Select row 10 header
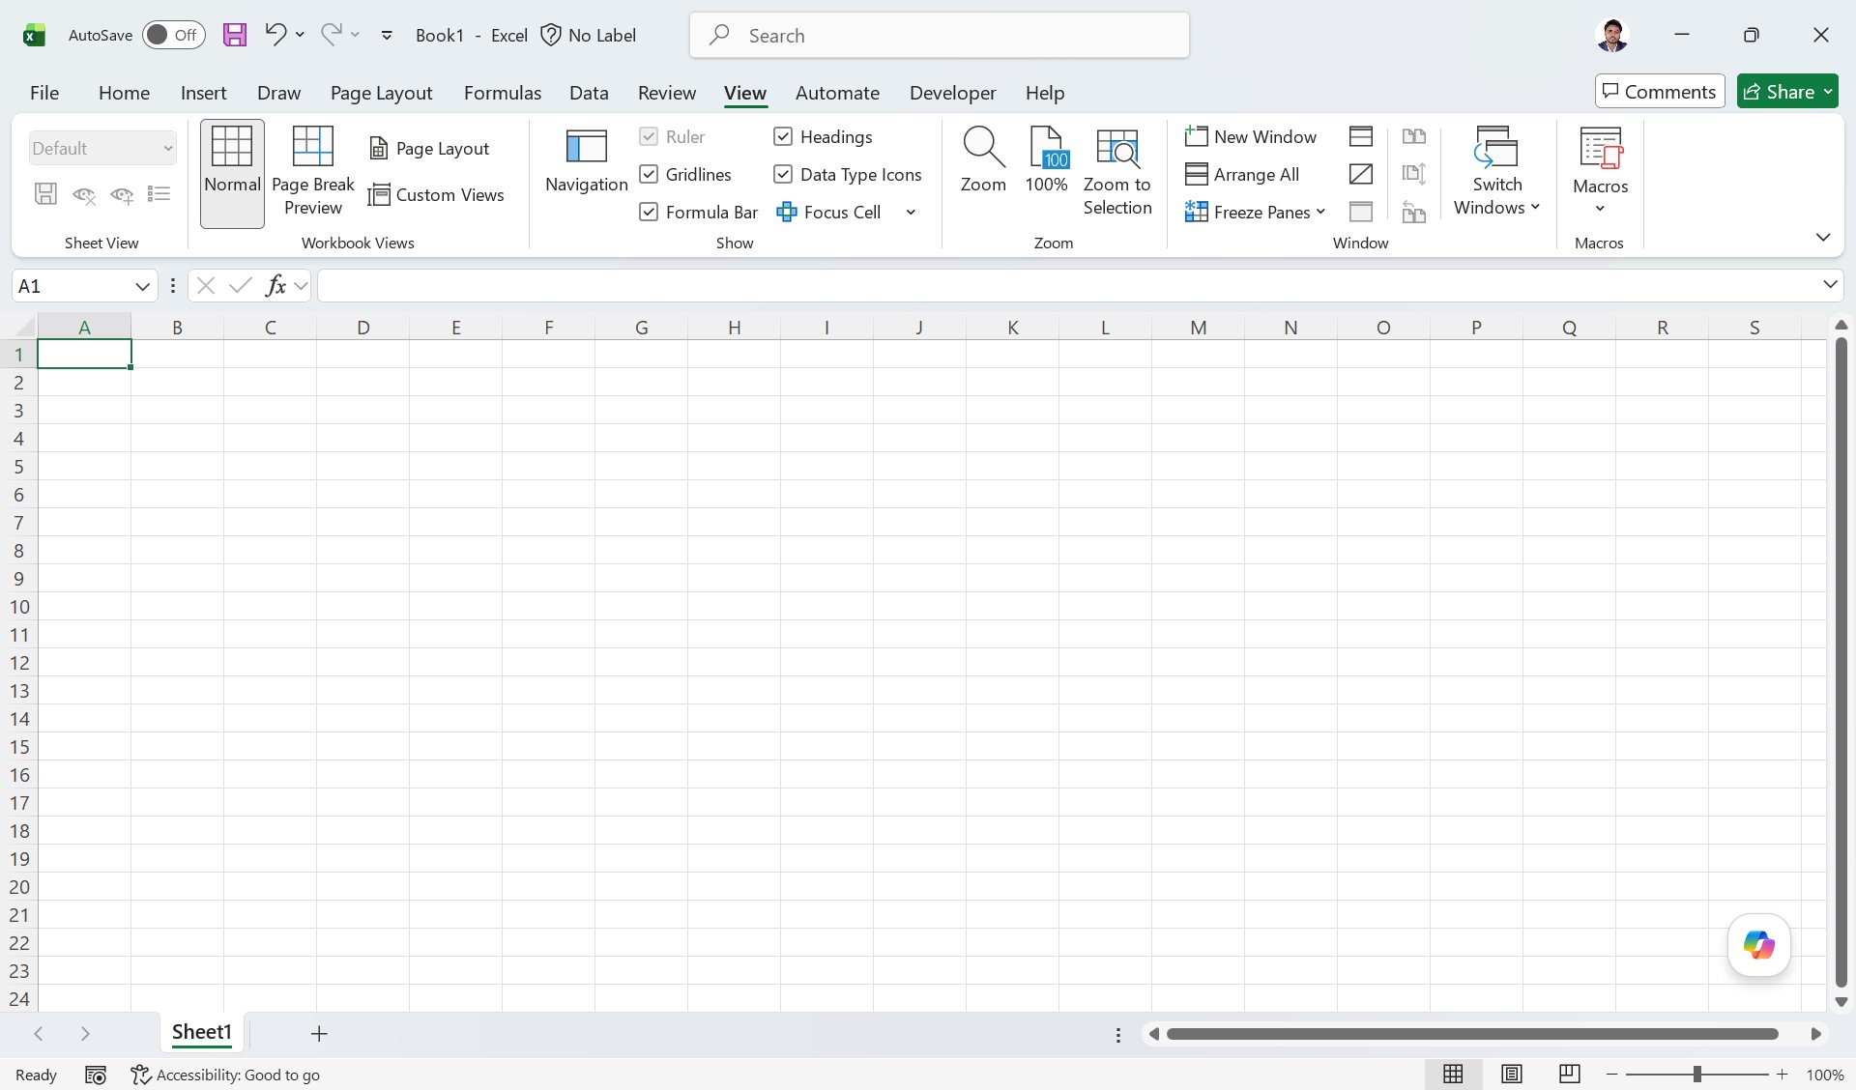 pos(19,607)
